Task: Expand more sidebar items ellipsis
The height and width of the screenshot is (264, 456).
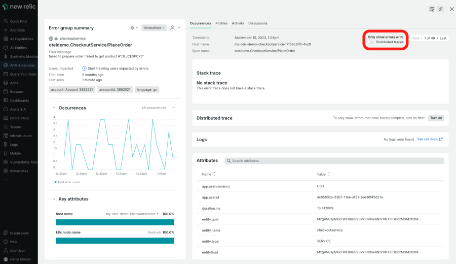Action: [6, 180]
